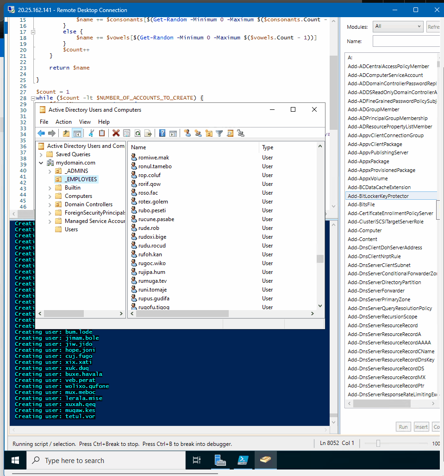This screenshot has height=476, width=444.
Task: Open the Action menu in ADUC
Action: click(63, 122)
